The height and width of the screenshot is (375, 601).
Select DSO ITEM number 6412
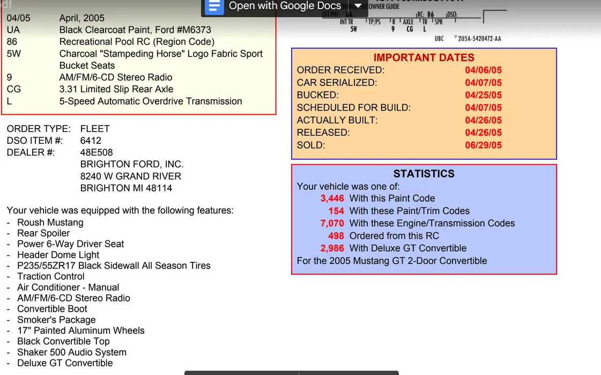click(x=91, y=141)
